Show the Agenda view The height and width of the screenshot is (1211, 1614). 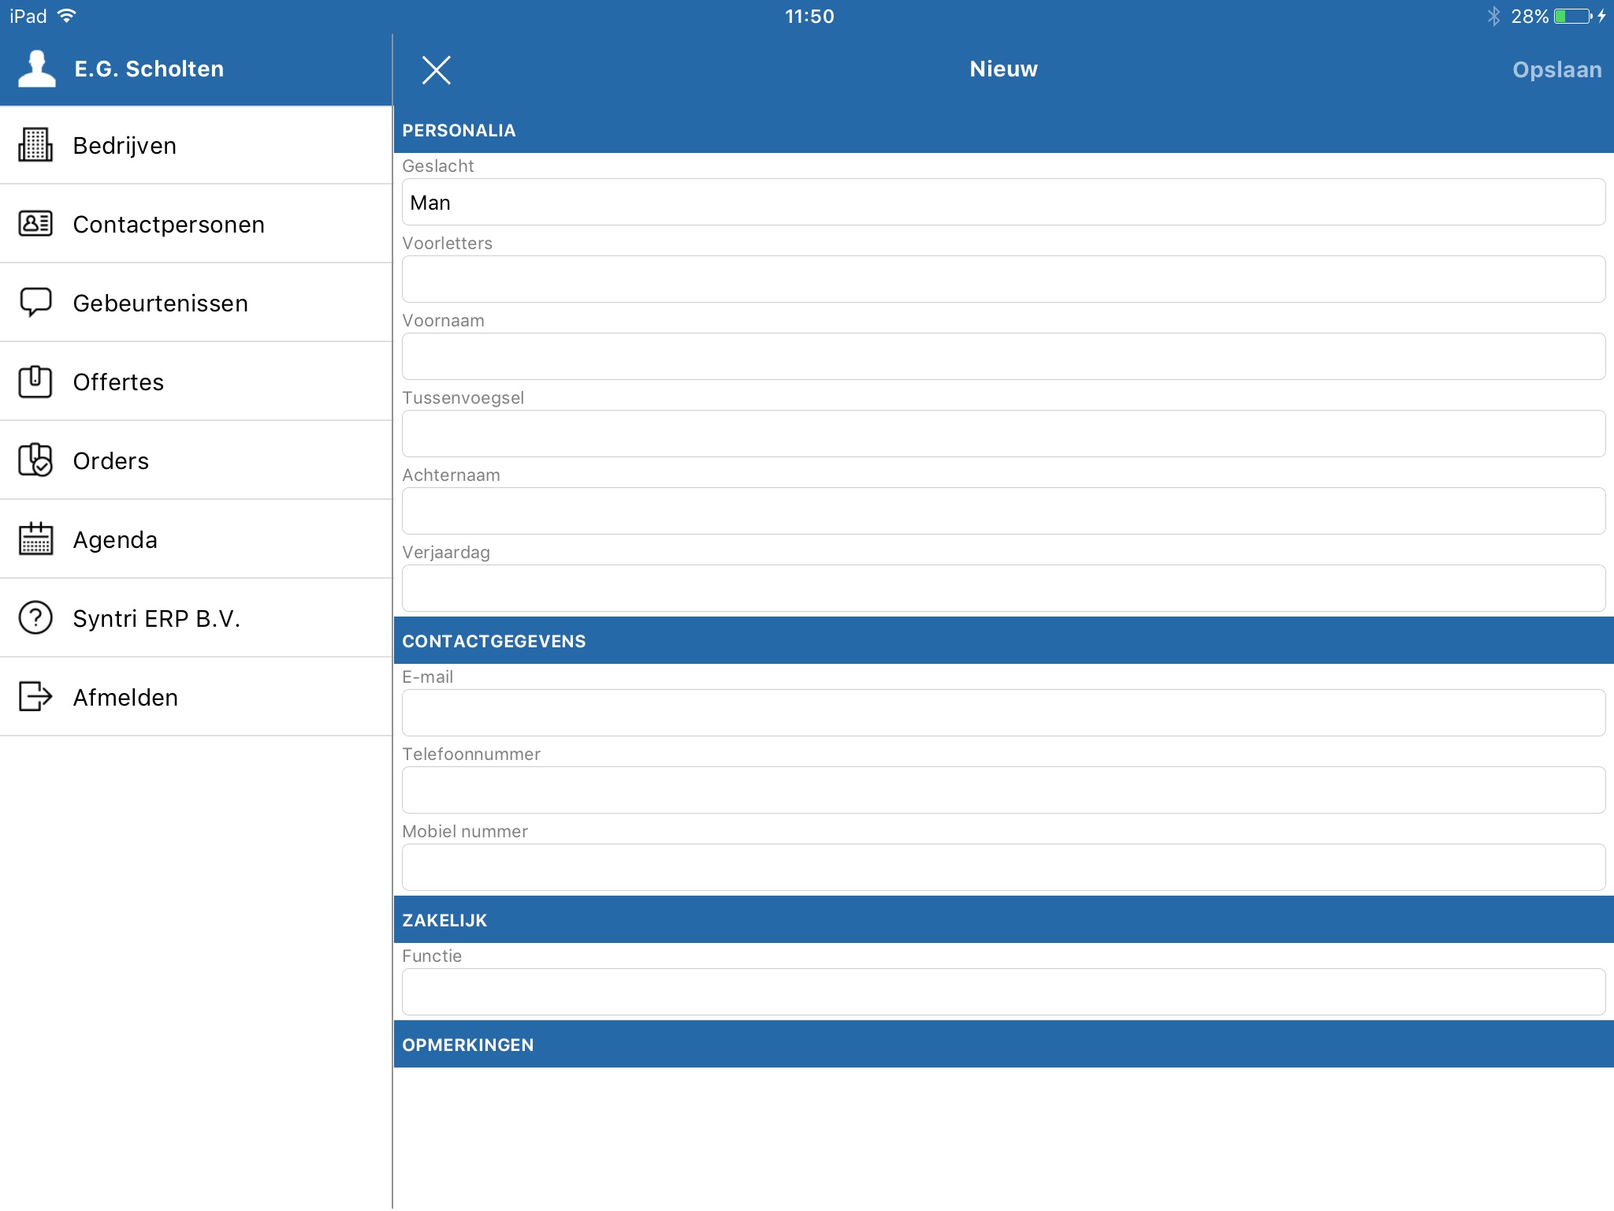[196, 539]
